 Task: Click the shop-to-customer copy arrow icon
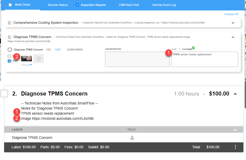point(179,49)
